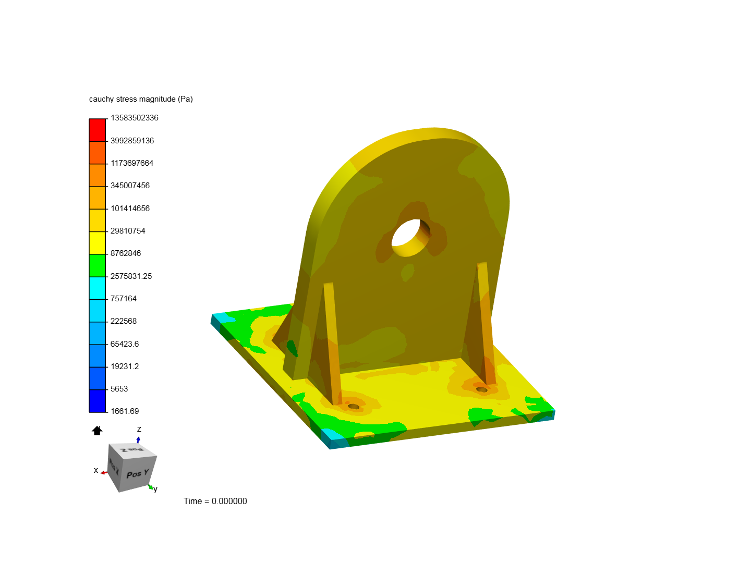
Task: Click the z axis label above the cube
Action: [139, 429]
